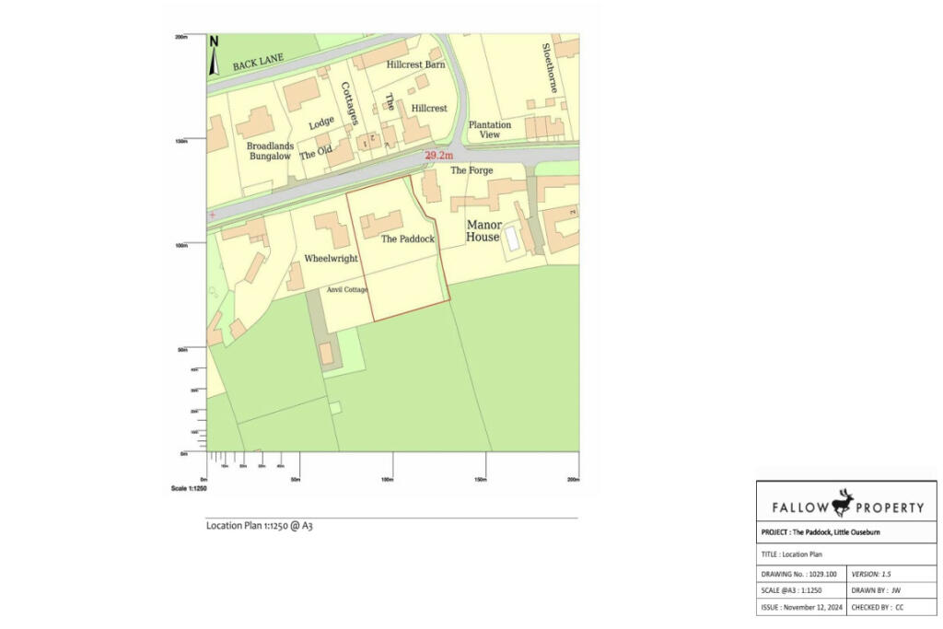
Task: Click the Manor House label
Action: click(x=484, y=231)
